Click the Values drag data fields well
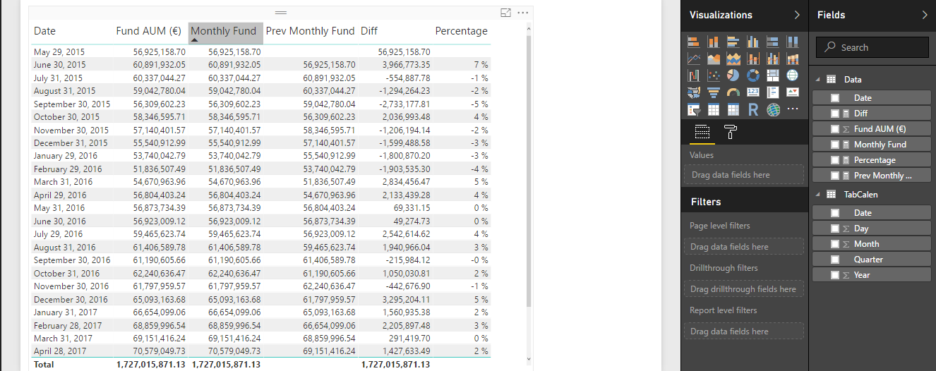Image resolution: width=936 pixels, height=371 pixels. tap(743, 175)
